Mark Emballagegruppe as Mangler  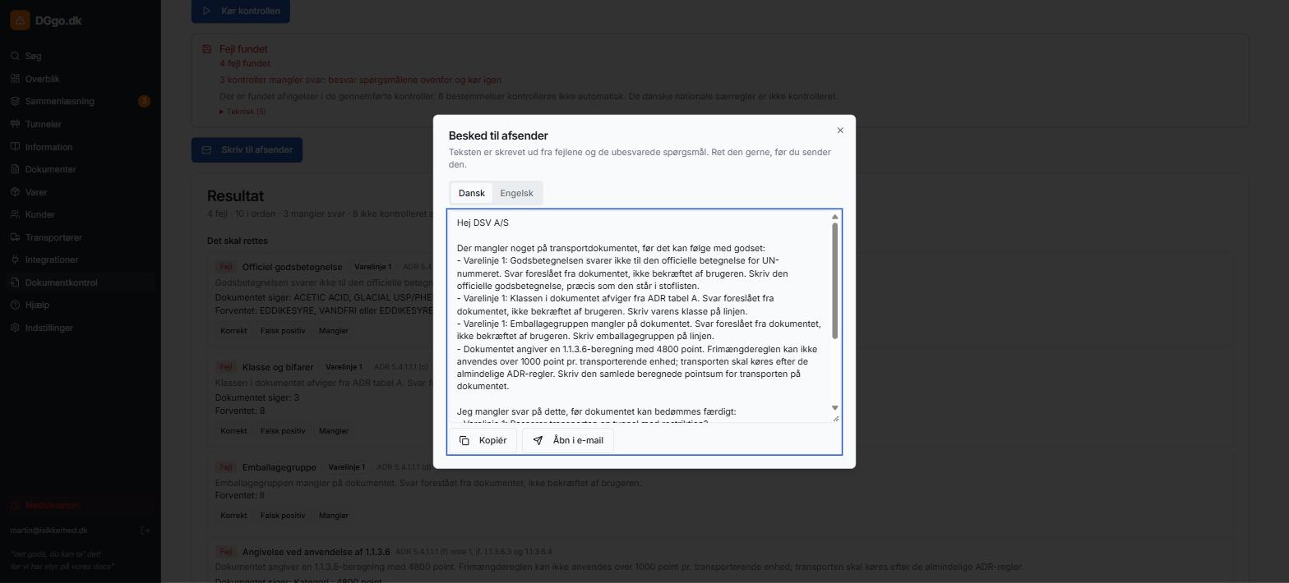334,516
